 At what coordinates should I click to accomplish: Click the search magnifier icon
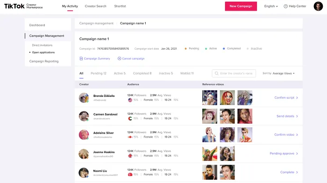216,73
